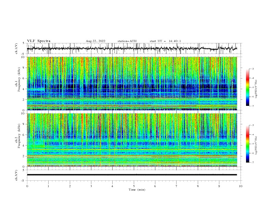Image resolution: width=271 pixels, height=209 pixels.
Task: Pick the ch.2 spectrogram color scale bar
Action: (247, 144)
